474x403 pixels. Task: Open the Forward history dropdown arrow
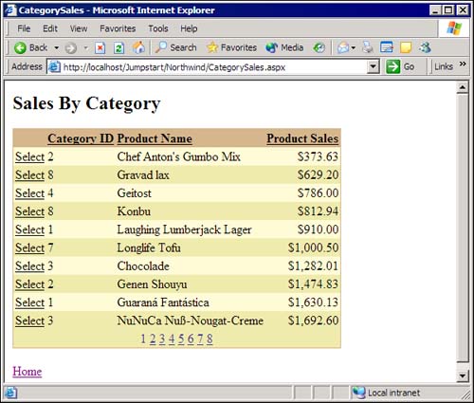(x=85, y=48)
